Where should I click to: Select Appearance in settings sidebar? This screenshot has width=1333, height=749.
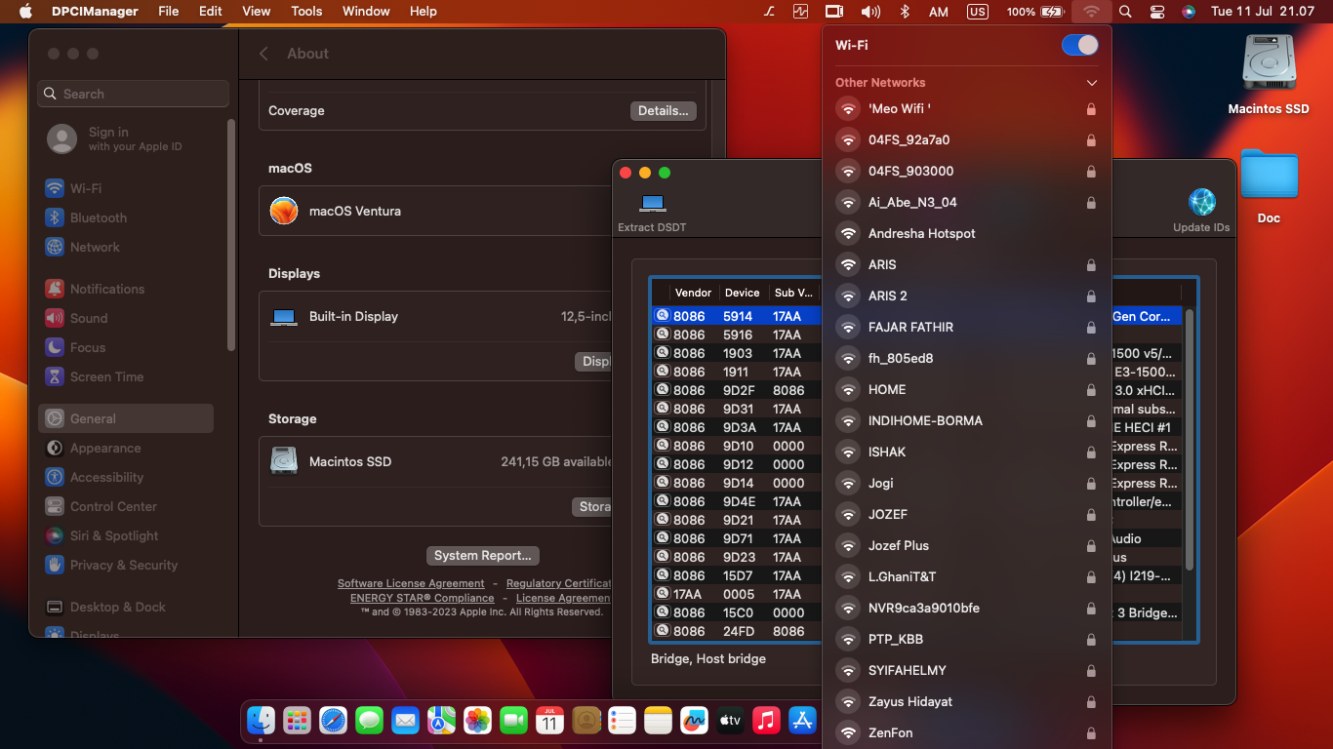tap(126, 448)
